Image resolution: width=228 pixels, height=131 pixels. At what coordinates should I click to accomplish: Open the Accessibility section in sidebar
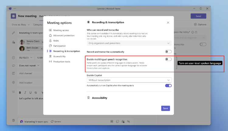coord(57,56)
